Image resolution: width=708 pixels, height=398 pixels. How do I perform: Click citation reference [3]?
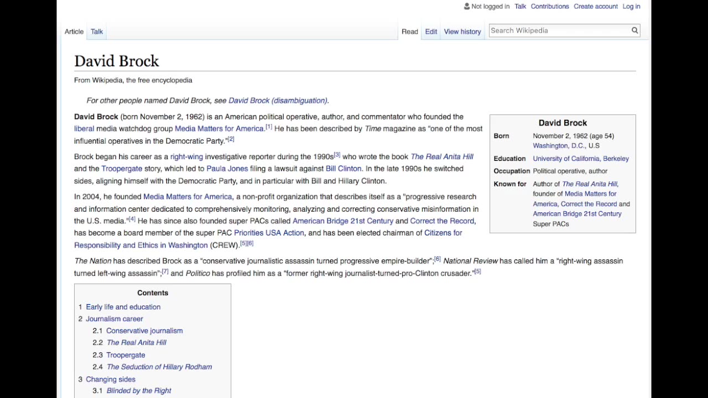[x=337, y=155]
